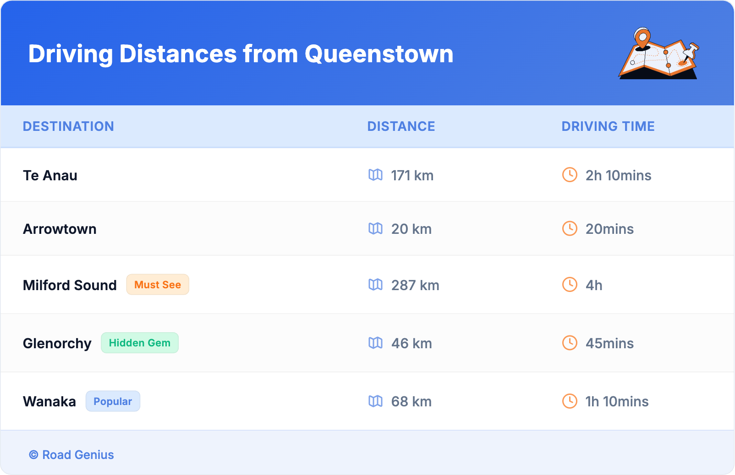
Task: Click the map icon beside 68 km
Action: 375,401
